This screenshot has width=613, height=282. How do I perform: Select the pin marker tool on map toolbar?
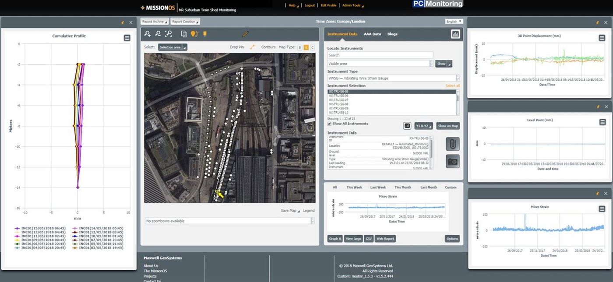(204, 34)
